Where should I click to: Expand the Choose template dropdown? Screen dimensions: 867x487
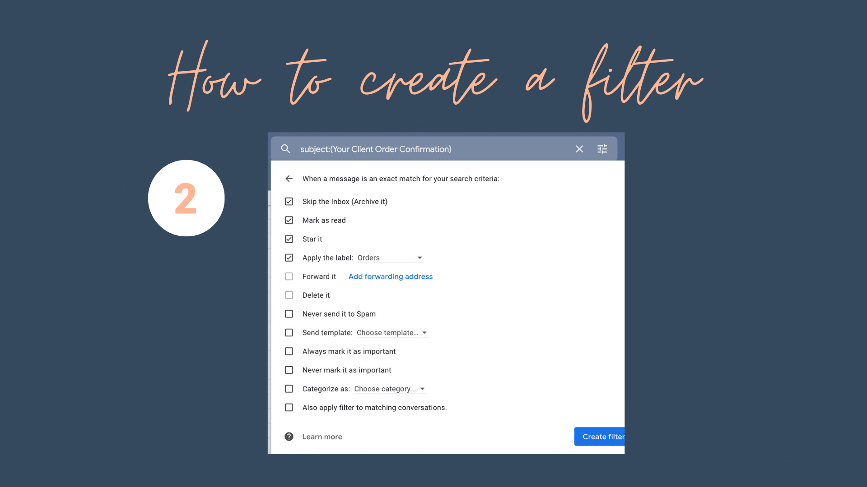392,333
